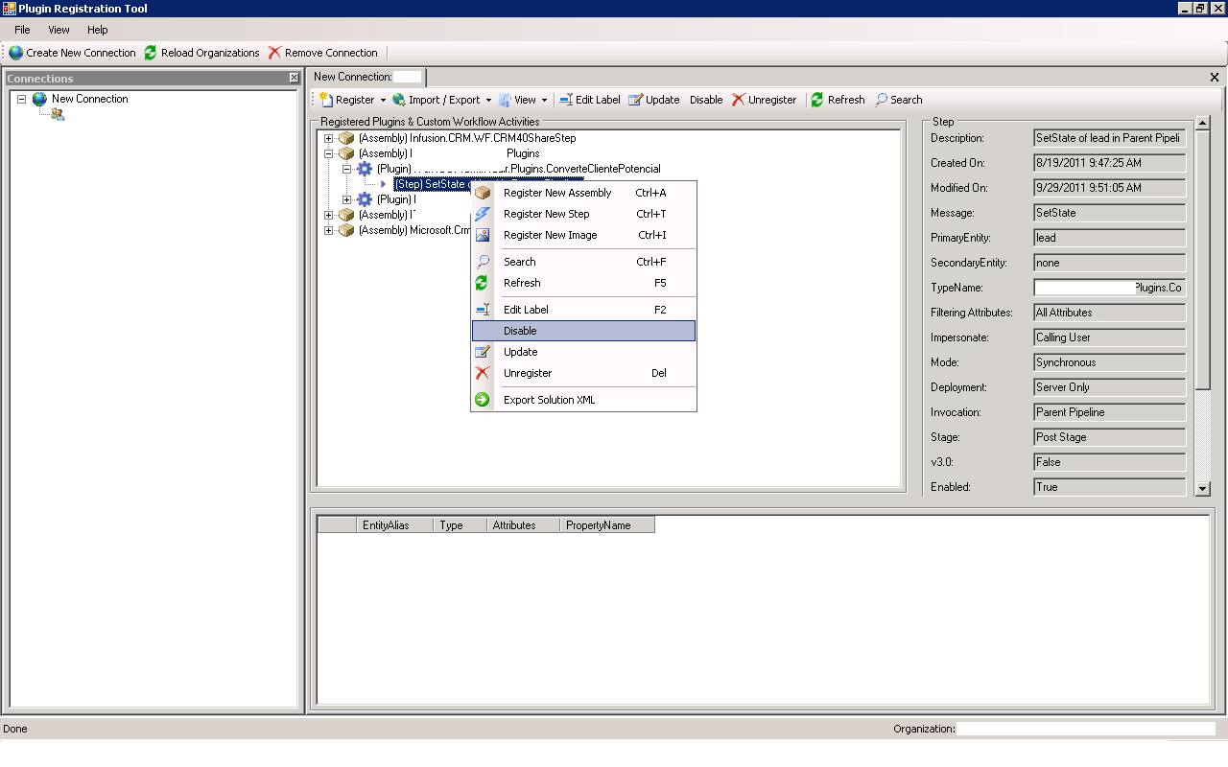Image resolution: width=1228 pixels, height=767 pixels.
Task: Click the Description text field in Step panel
Action: (x=1109, y=138)
